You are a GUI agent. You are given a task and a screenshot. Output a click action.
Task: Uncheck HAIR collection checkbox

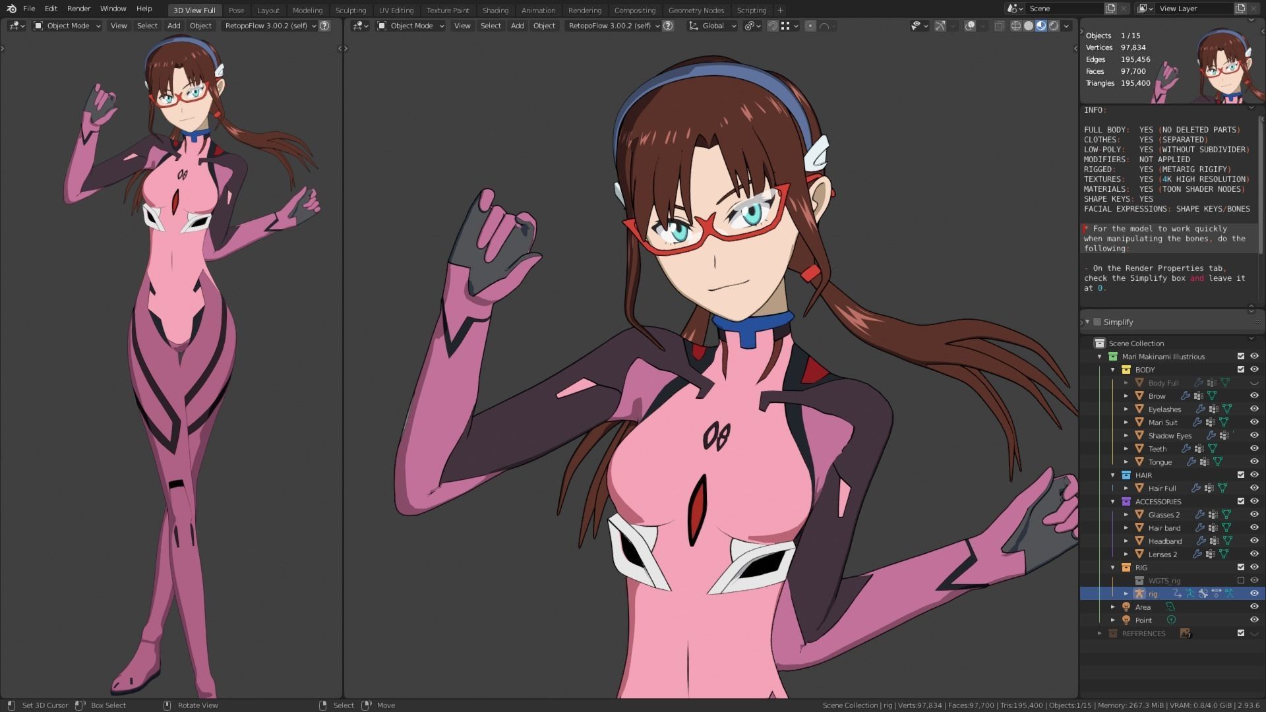(1241, 475)
